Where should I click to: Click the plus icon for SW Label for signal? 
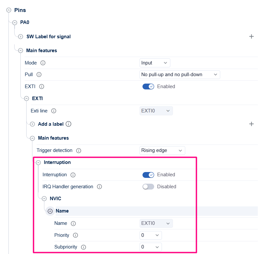[x=251, y=36]
